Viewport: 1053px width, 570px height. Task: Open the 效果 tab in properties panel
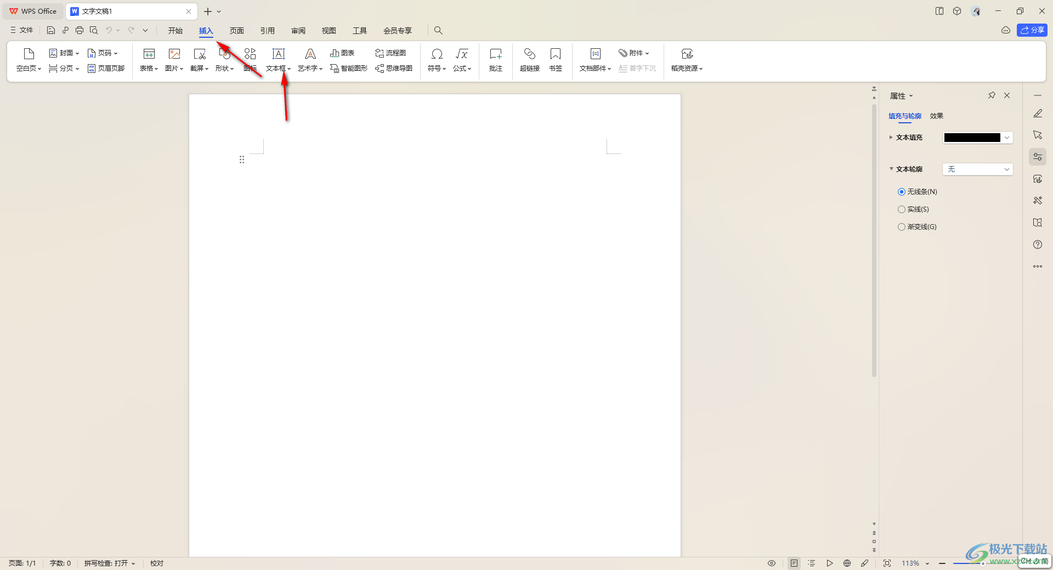point(937,116)
